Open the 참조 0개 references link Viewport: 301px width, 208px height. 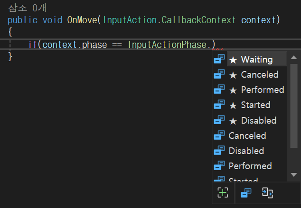[x=27, y=8]
